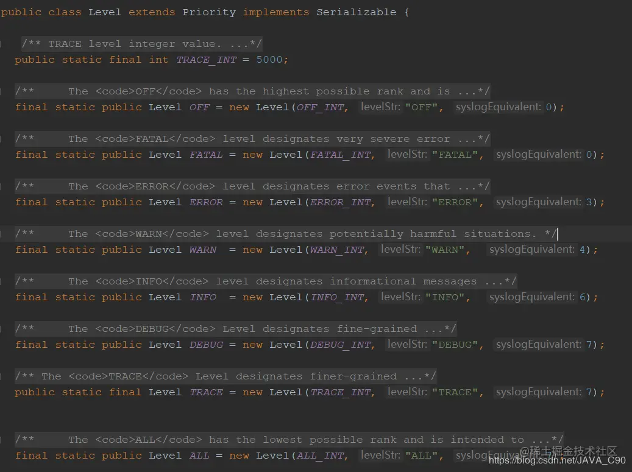Click the class name Level in class declaration
Screen dimensions: 632x472
tap(105, 12)
